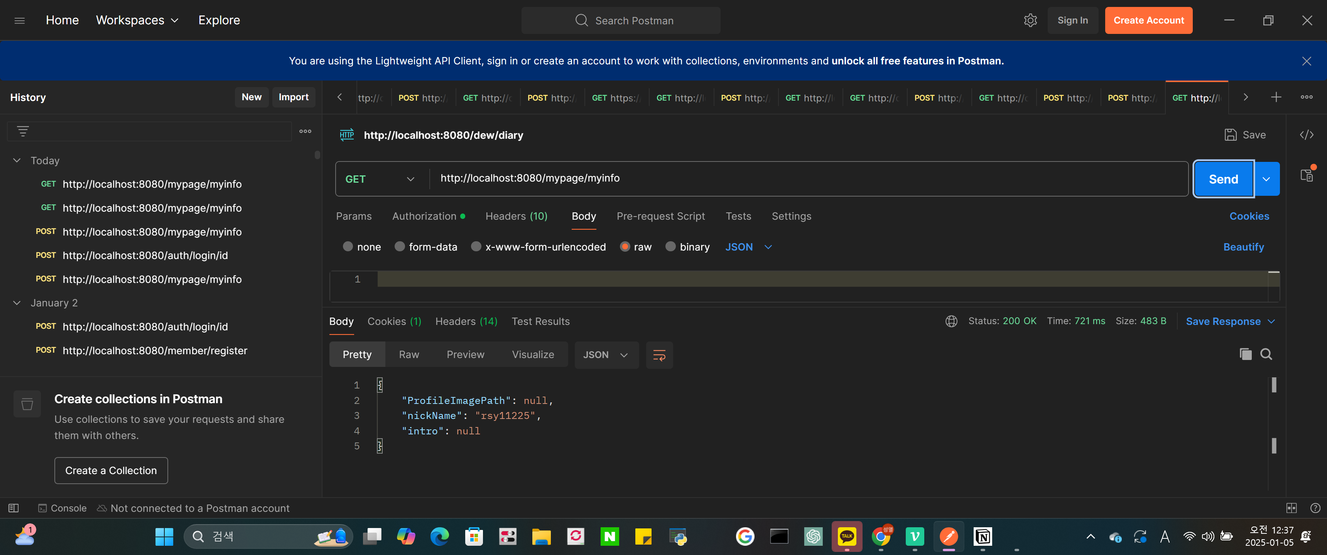The width and height of the screenshot is (1327, 555).
Task: Open the code snippet panel icon
Action: 1307,135
